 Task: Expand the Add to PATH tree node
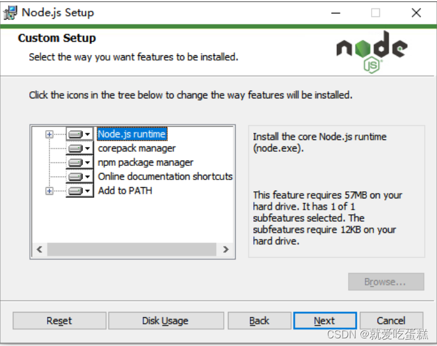point(49,191)
